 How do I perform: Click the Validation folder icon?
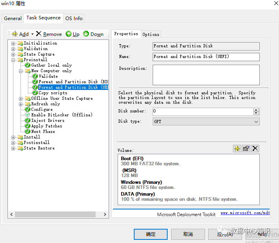coord(20,49)
